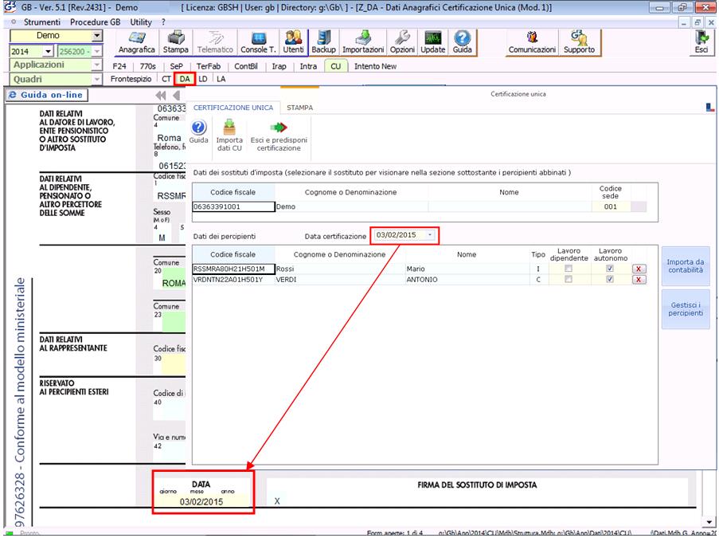
Task: Click the Demo denomination cell
Action: [x=351, y=206]
